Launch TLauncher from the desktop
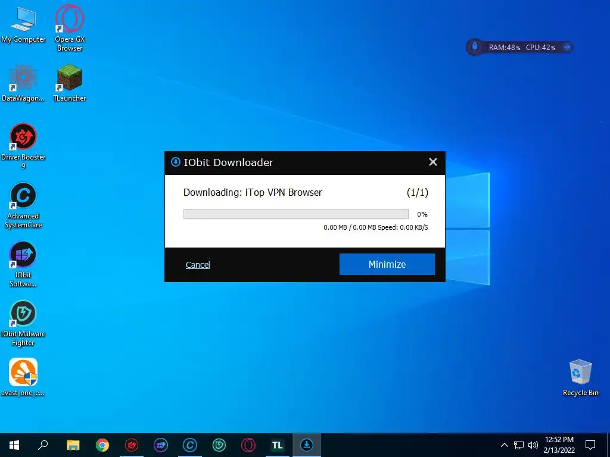 click(70, 83)
